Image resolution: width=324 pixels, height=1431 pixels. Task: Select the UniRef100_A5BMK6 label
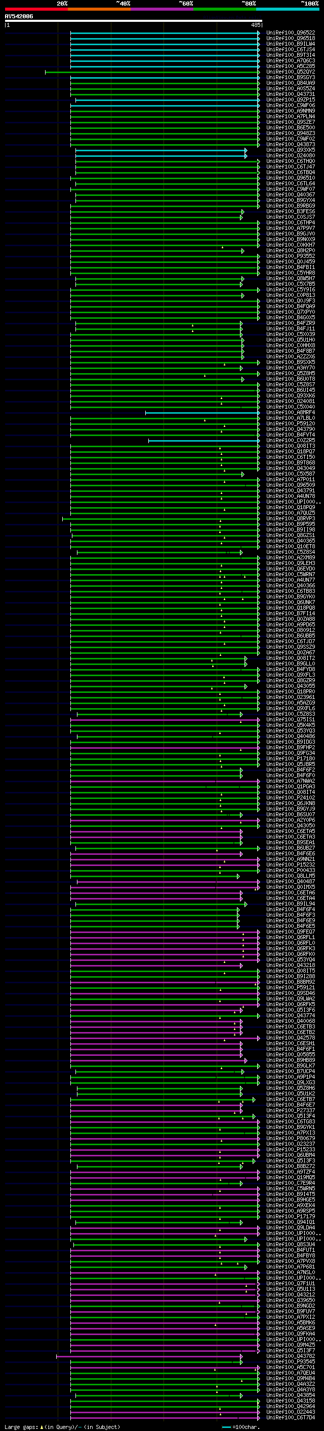pyautogui.click(x=290, y=1323)
